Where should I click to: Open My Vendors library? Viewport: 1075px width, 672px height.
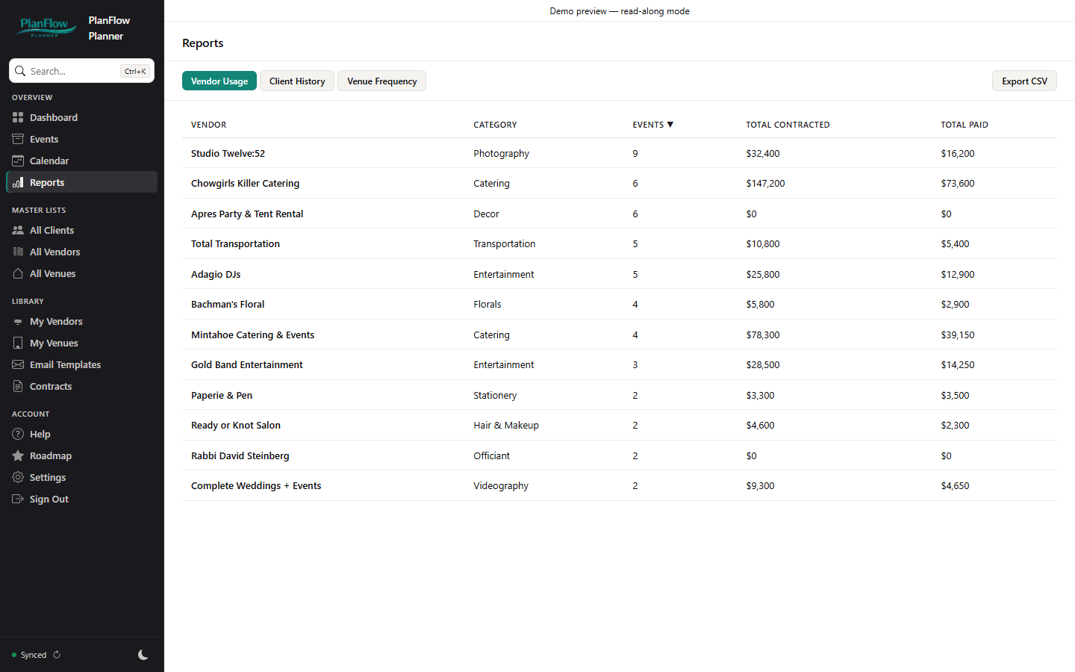tap(81, 321)
